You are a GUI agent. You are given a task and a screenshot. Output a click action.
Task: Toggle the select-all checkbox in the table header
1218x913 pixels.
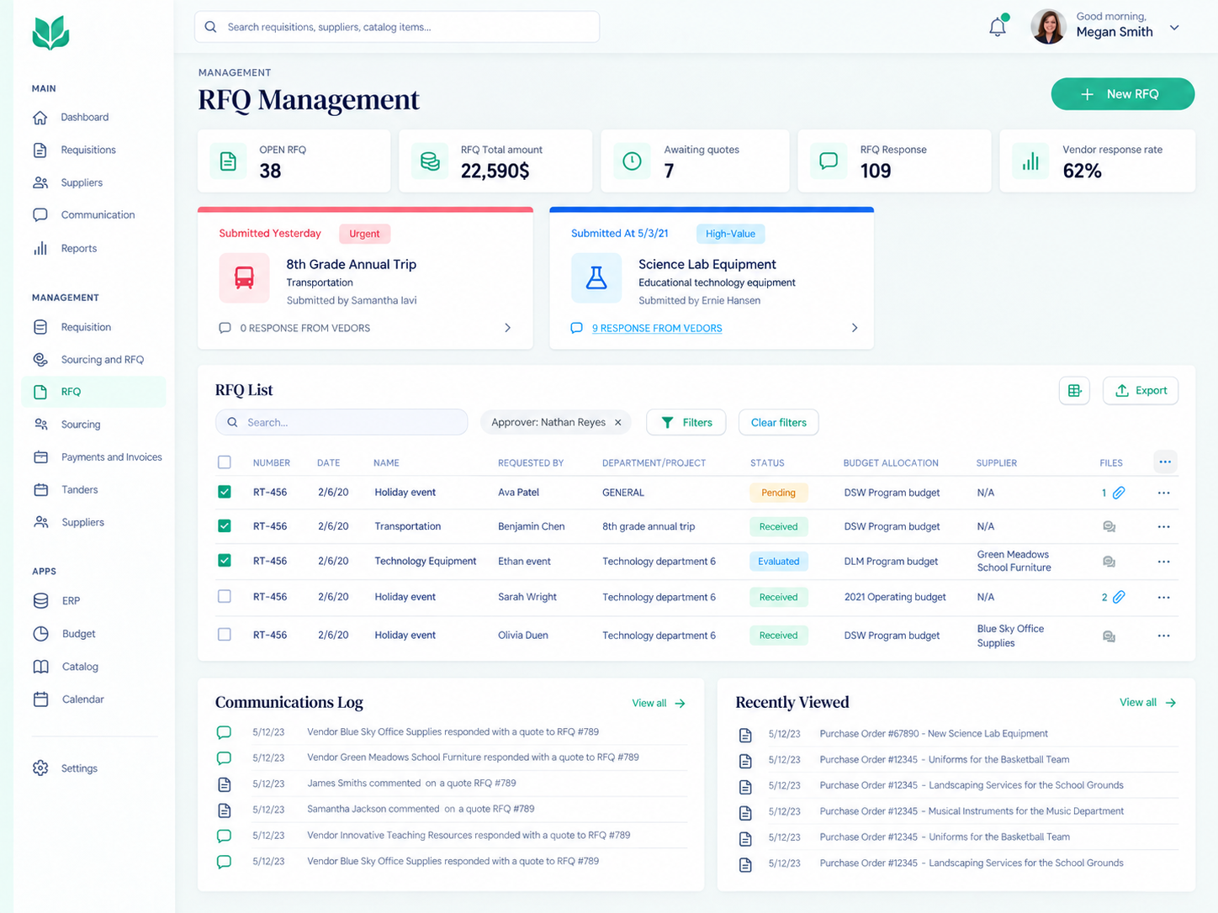[225, 462]
